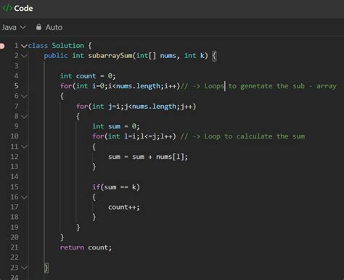
Task: Click the class name Solution
Action: [68, 46]
